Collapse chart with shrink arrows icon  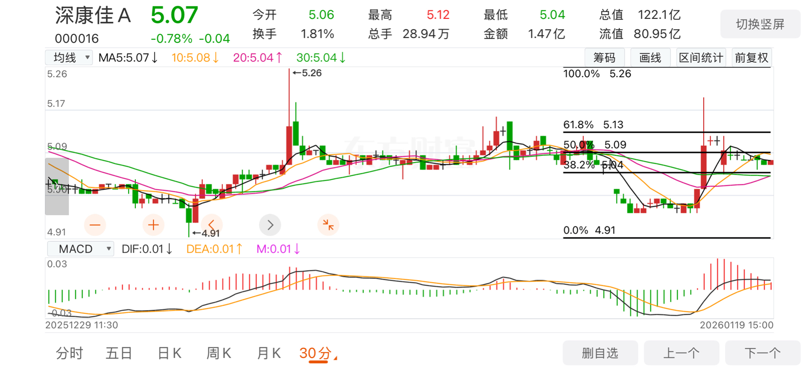point(329,225)
